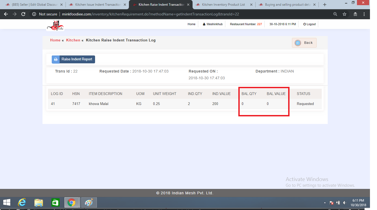Close the Buying and selling product tab
This screenshot has height=210, width=377.
pyautogui.click(x=314, y=5)
